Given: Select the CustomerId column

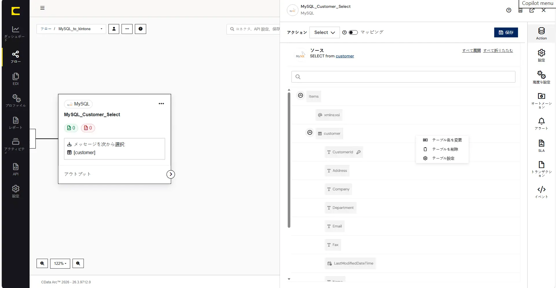Looking at the screenshot, I should (x=344, y=152).
